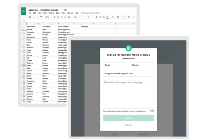Click Cancel in the newsletter dialog
Screen dimensions: 207x140
[x=129, y=125]
